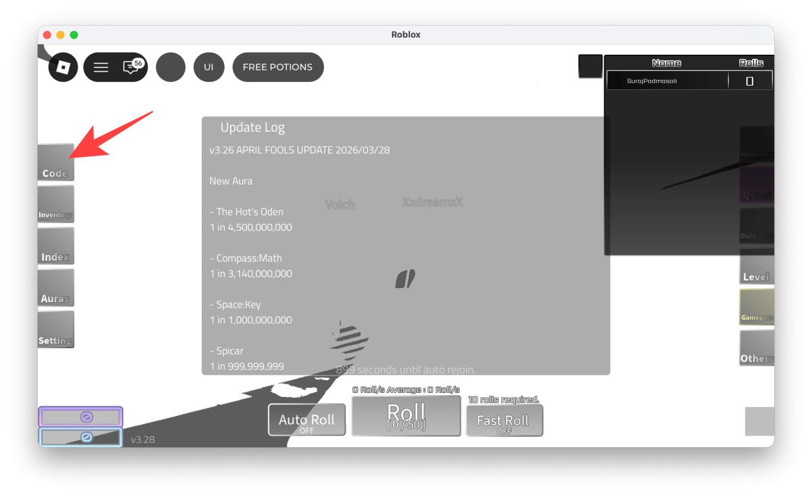Click the blue mute toggle bottom left
Screen dimensions: 812x497
click(x=81, y=436)
